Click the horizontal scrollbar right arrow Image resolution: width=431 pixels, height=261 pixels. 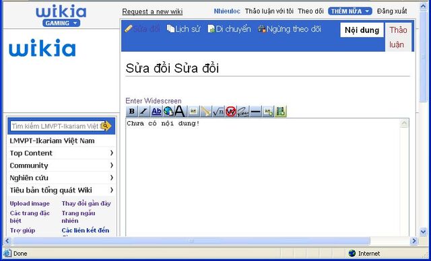414,241
